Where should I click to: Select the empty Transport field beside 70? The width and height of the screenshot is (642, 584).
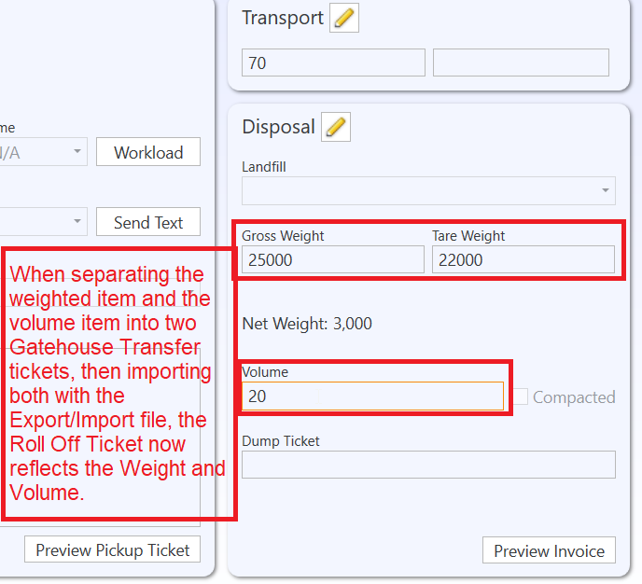tap(521, 63)
